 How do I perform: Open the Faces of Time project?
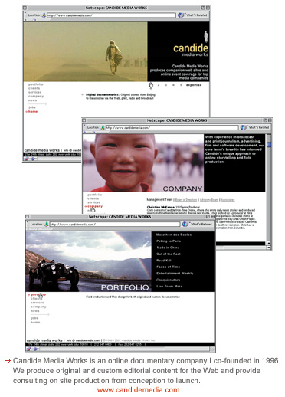coord(168,267)
